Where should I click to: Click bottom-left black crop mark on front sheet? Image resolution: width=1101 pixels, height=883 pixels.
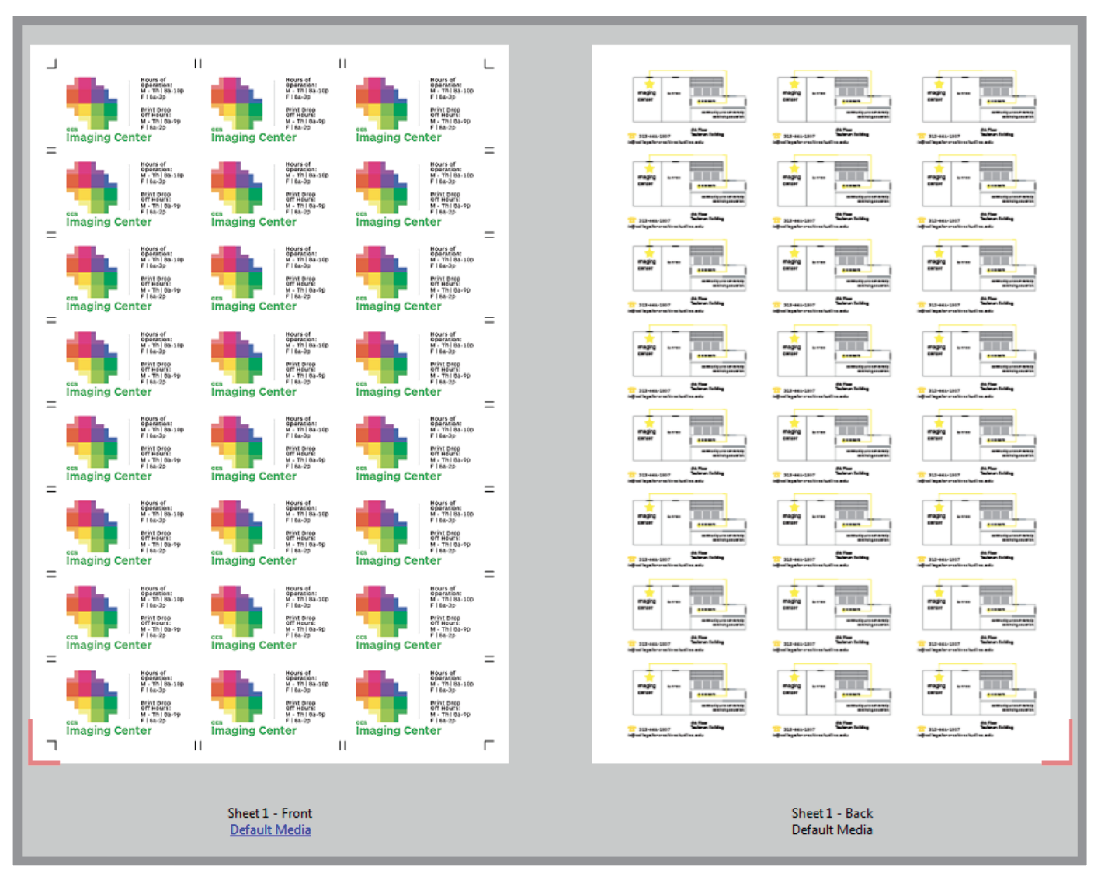click(52, 745)
